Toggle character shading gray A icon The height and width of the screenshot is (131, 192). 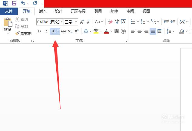(117, 31)
